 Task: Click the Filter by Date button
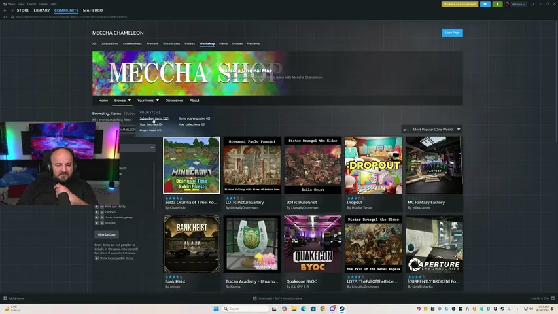pyautogui.click(x=107, y=234)
